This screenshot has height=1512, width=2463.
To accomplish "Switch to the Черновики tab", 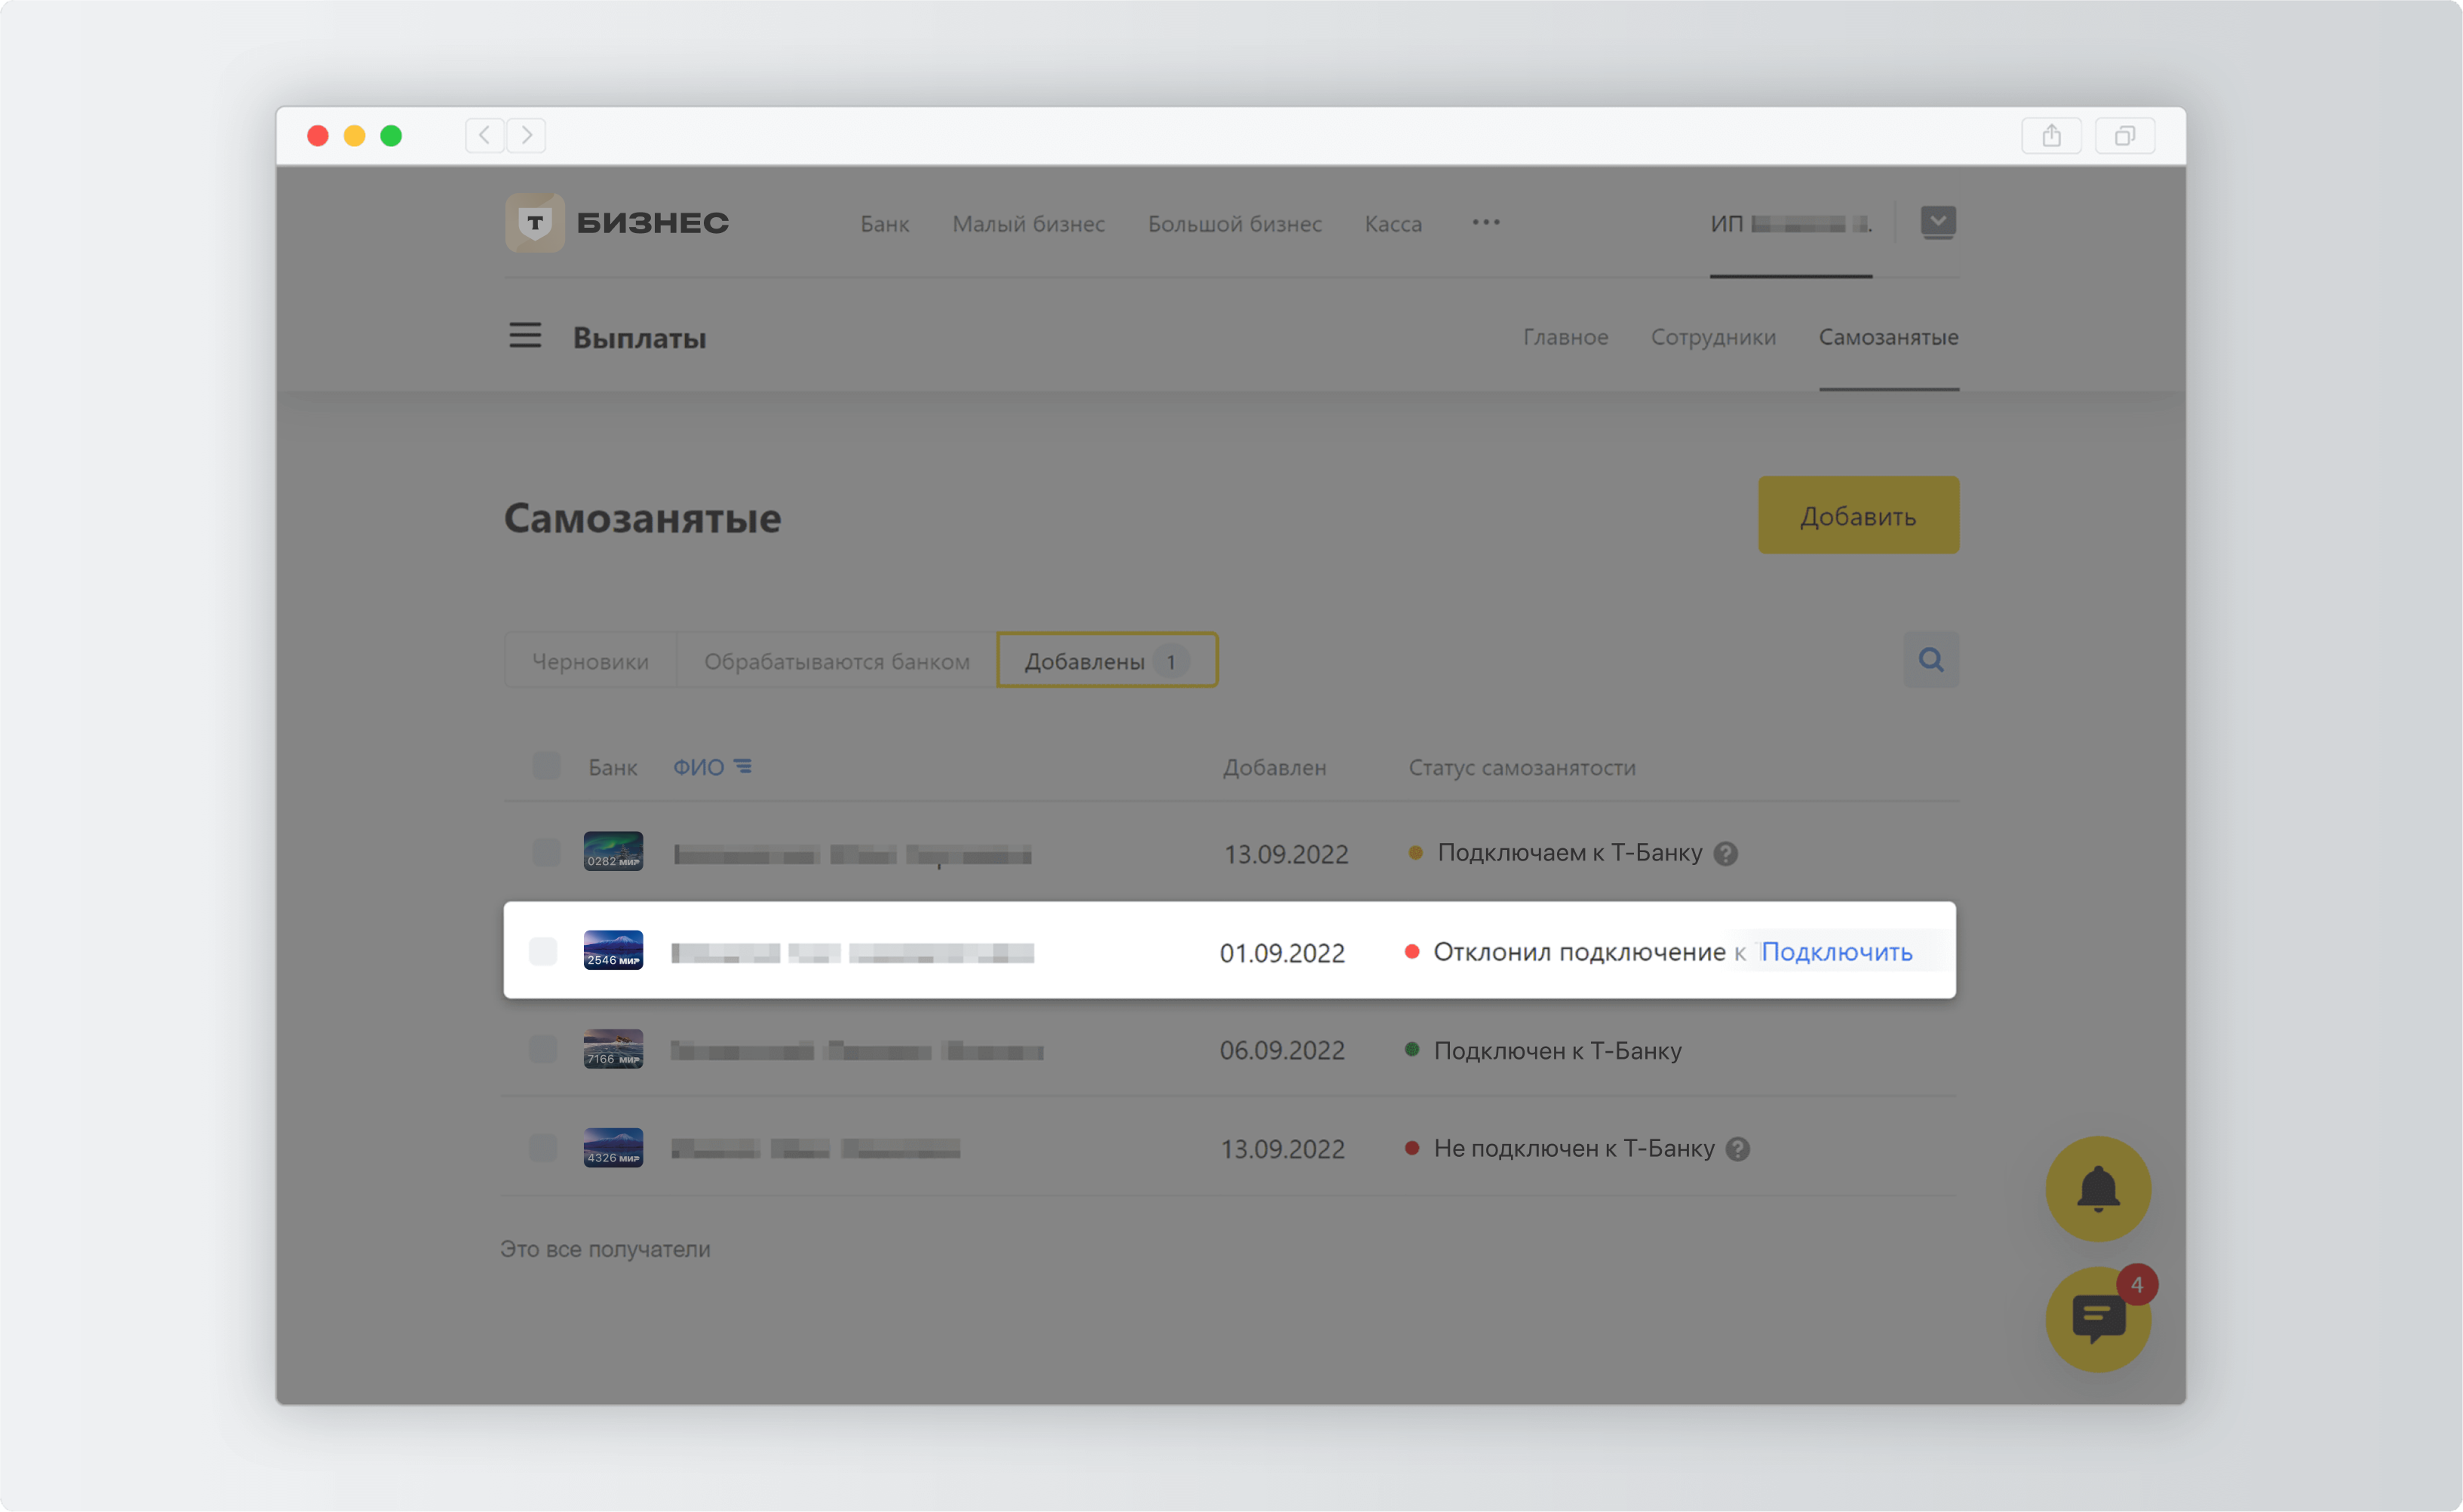I will 590,661.
